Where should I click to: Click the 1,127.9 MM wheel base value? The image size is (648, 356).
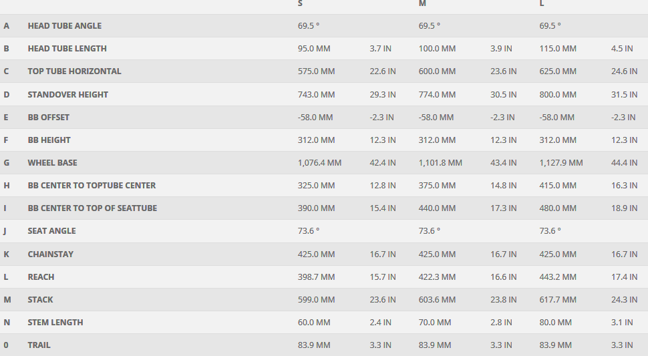point(560,163)
